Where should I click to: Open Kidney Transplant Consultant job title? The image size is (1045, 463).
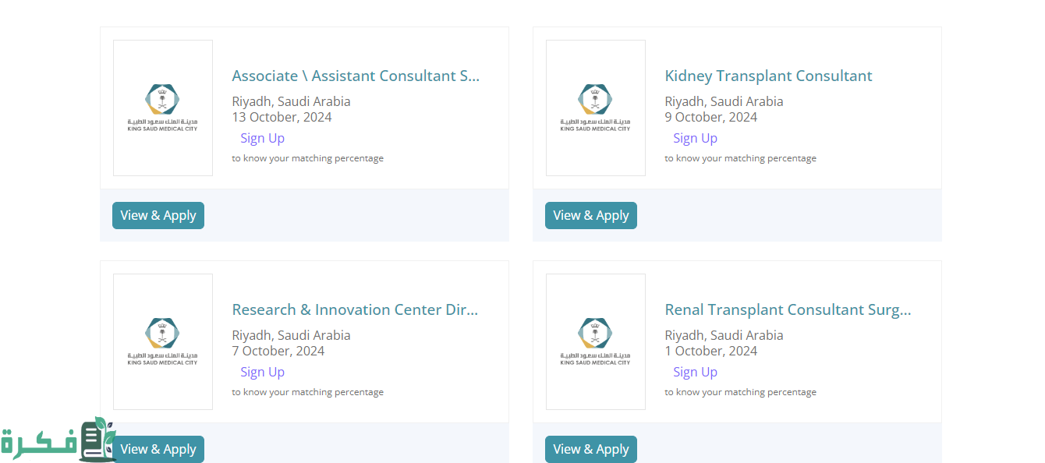pyautogui.click(x=768, y=76)
